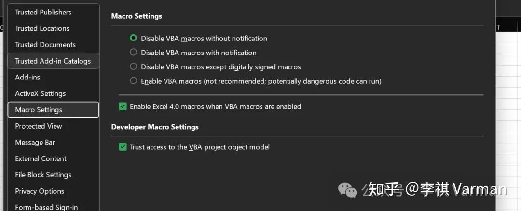Choose Disable VBA macros with notification

(x=134, y=53)
